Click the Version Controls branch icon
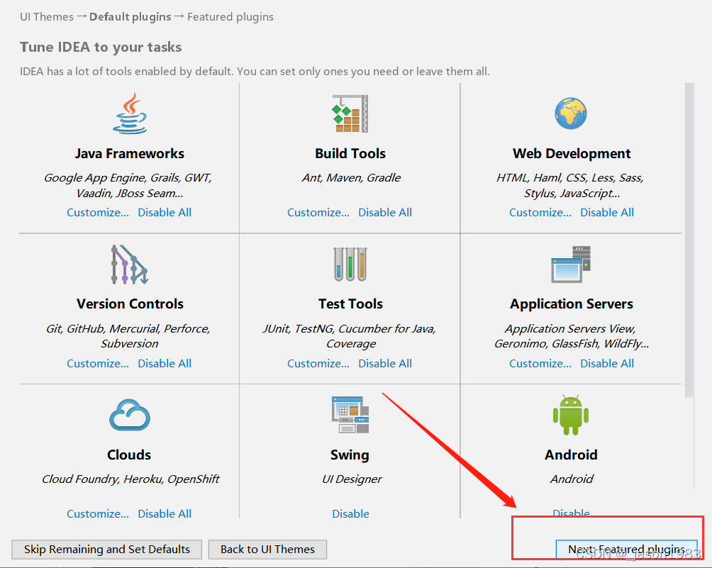The height and width of the screenshot is (568, 712). click(x=130, y=264)
